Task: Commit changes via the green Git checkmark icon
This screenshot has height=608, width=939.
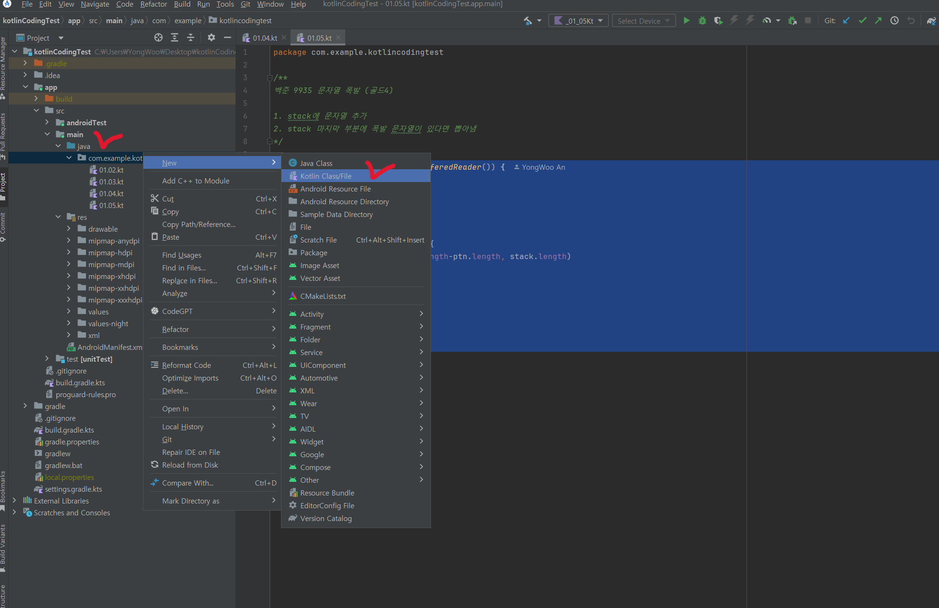Action: [x=862, y=20]
